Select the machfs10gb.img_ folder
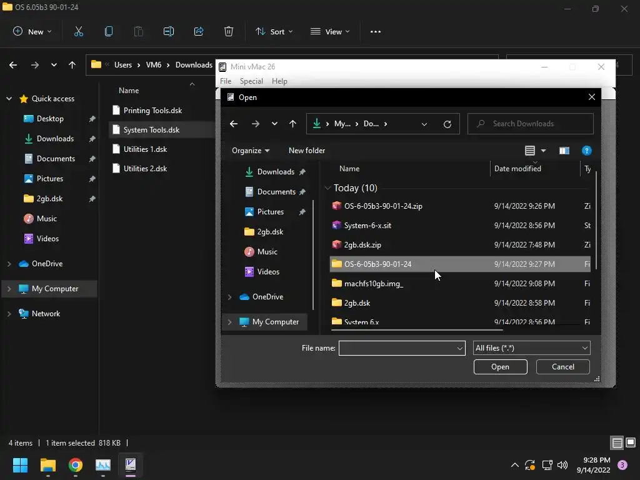640x480 pixels. click(460, 283)
